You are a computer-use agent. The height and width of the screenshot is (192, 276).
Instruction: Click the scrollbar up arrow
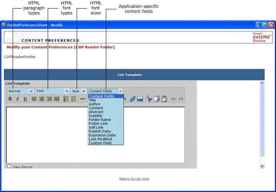262,83
